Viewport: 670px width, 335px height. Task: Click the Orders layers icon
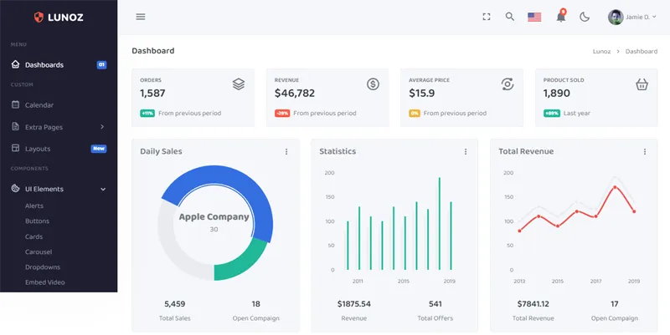[x=239, y=84]
